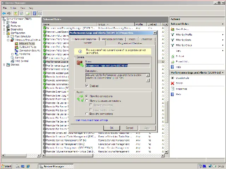
Task: Click the rule Name input field
Action: (x=118, y=66)
